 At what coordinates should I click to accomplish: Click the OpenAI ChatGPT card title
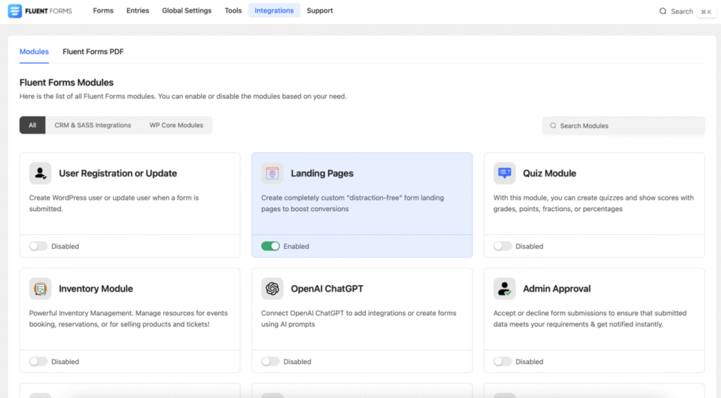click(327, 288)
